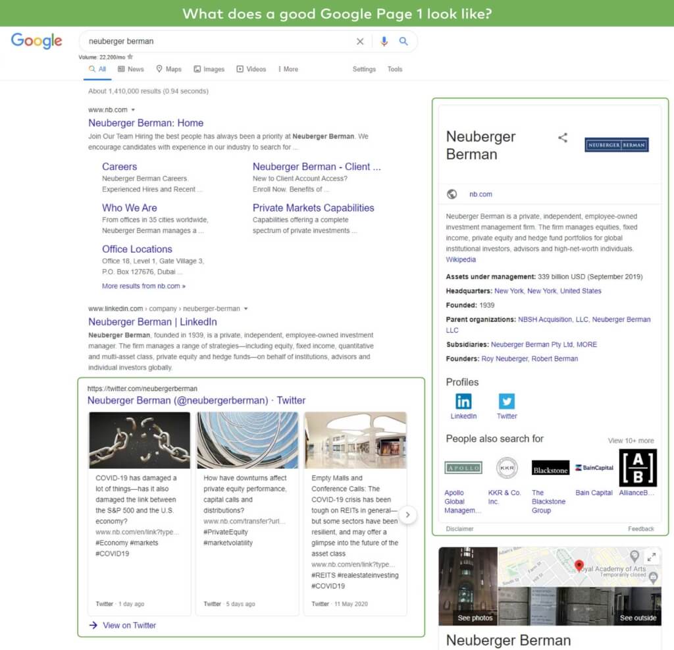Click the broken chain tweet thumbnail

pyautogui.click(x=138, y=439)
